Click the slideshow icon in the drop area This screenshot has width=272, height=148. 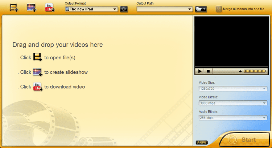38,72
